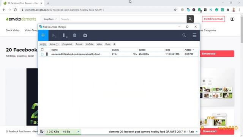This screenshot has width=243, height=137.
Task: Open Chrome profile avatar
Action: click(x=234, y=10)
